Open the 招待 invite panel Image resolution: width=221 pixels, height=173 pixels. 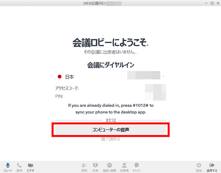tap(84, 167)
